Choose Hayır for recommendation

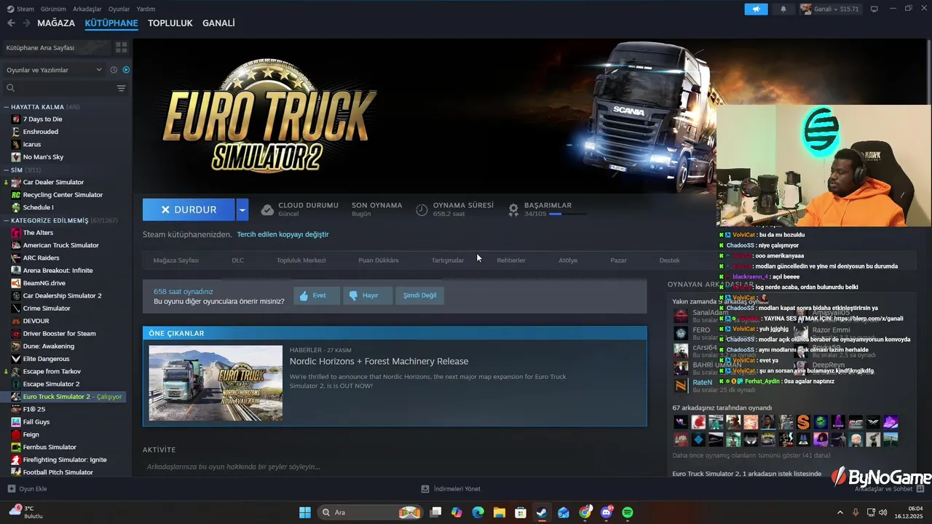click(367, 295)
